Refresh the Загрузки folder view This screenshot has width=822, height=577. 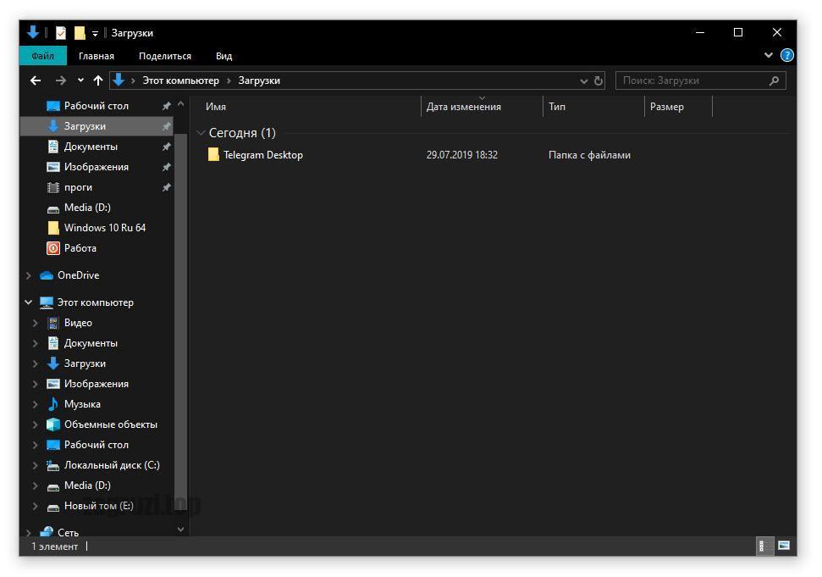[x=599, y=80]
